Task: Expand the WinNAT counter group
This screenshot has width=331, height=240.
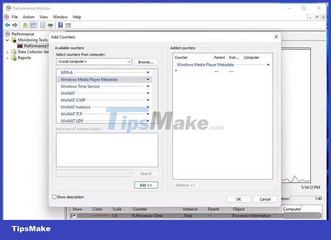Action: 148,93
